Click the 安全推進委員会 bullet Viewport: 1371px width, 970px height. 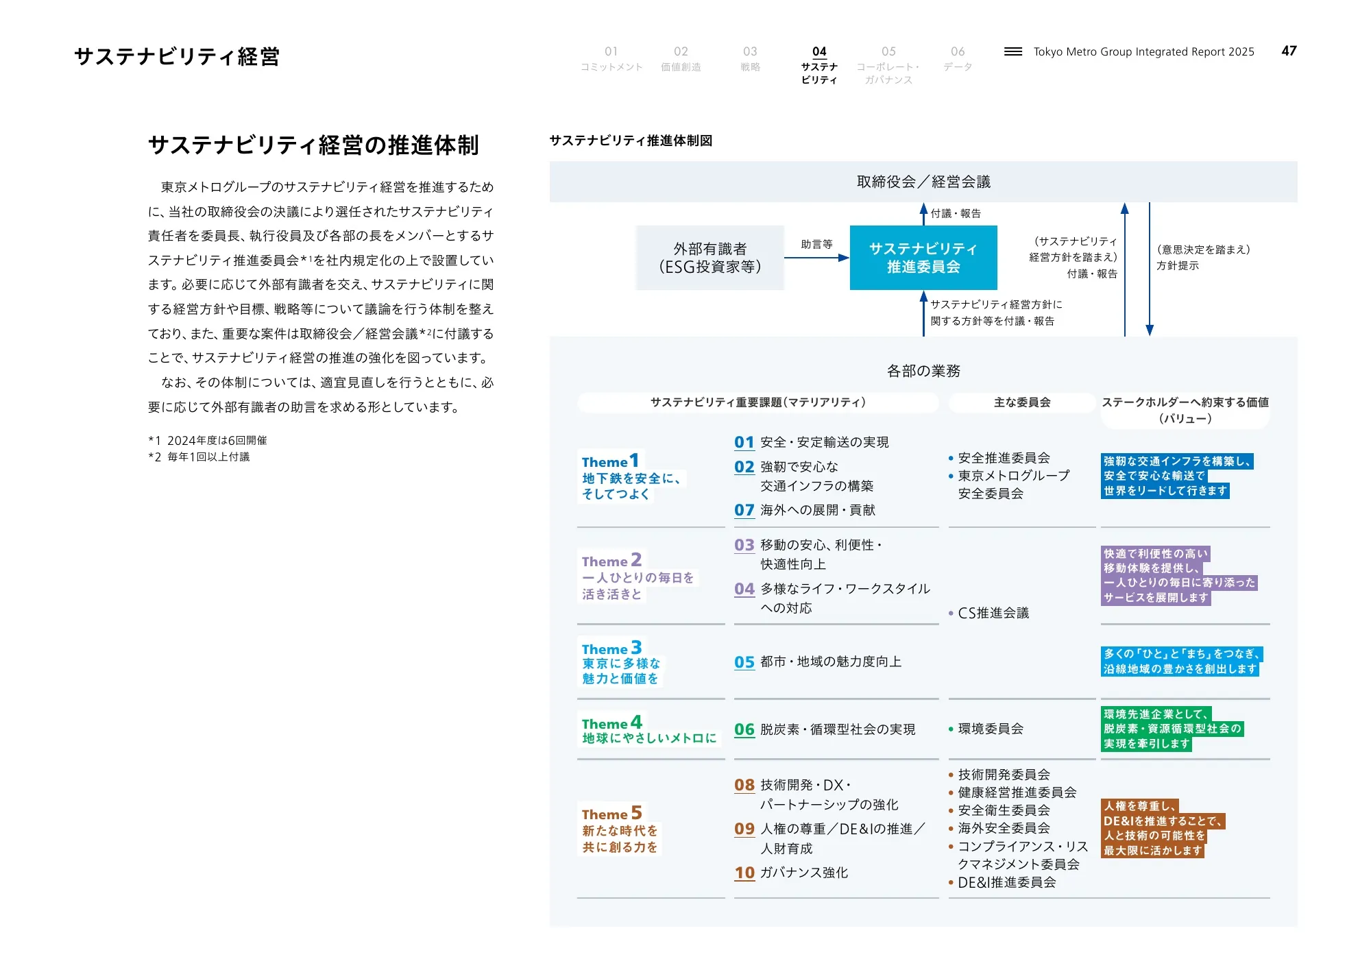coord(999,458)
